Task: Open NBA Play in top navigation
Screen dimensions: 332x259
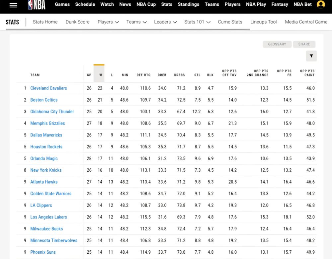Action: tap(256, 4)
